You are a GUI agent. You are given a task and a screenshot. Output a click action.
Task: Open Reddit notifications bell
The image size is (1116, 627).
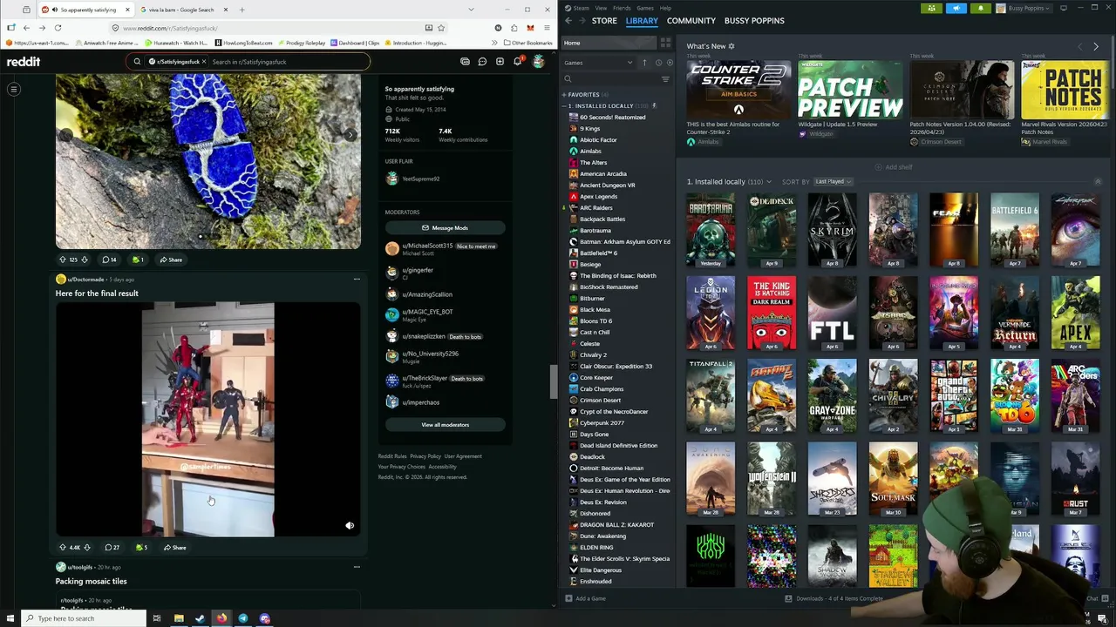click(517, 62)
